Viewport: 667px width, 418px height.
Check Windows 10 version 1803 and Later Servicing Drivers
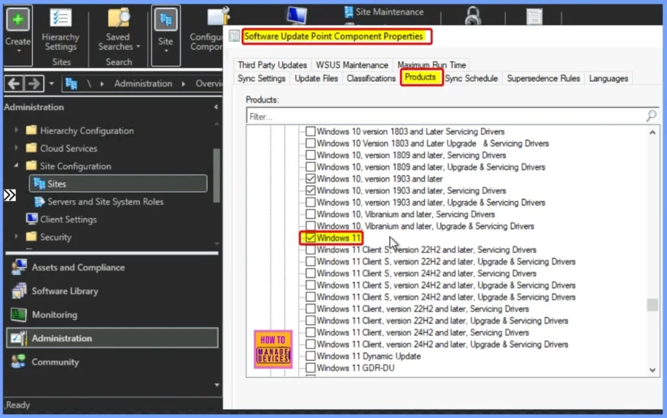point(311,131)
